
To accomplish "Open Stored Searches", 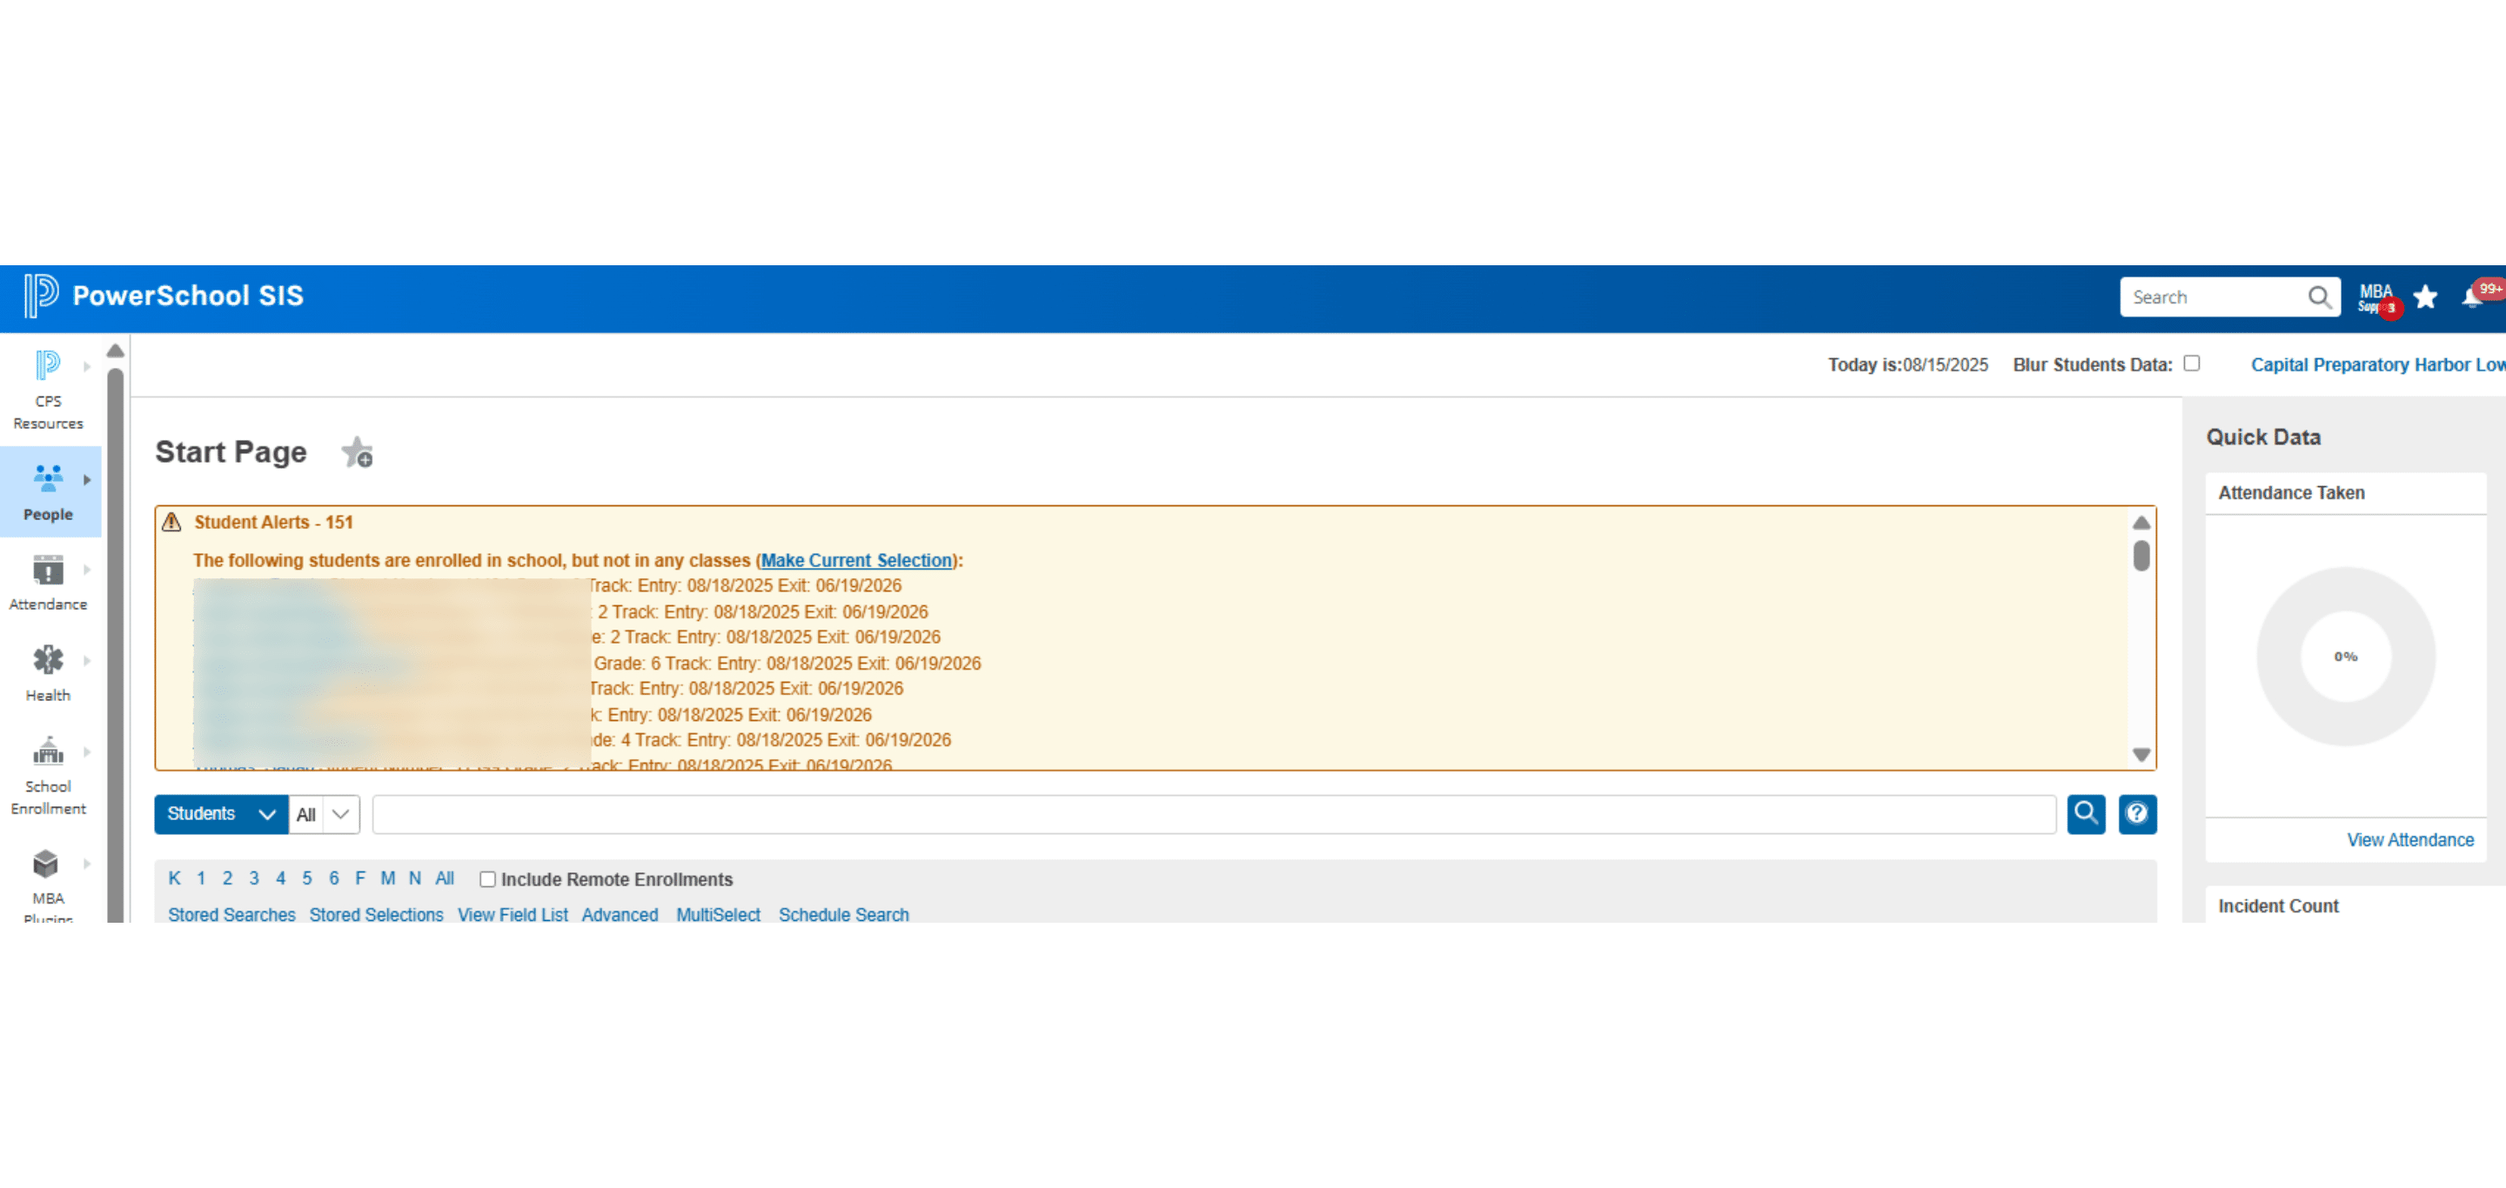I will click(231, 915).
